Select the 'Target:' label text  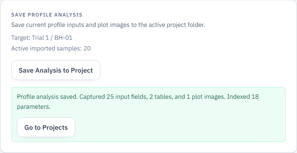21,38
